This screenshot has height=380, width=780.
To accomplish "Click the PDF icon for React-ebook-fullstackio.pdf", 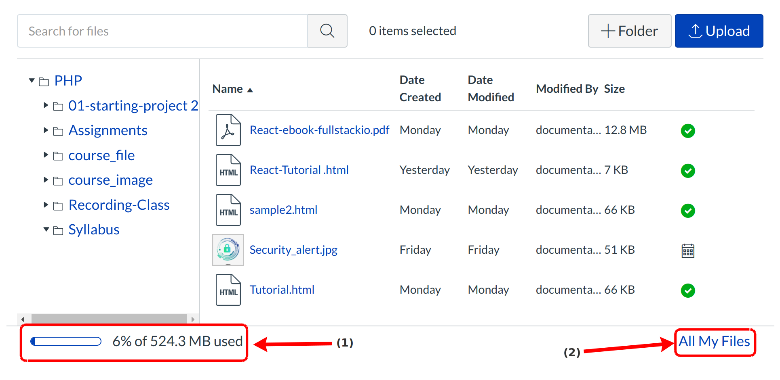I will (x=228, y=130).
